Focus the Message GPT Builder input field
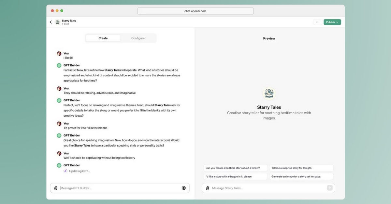This screenshot has height=204, width=391. click(x=120, y=188)
